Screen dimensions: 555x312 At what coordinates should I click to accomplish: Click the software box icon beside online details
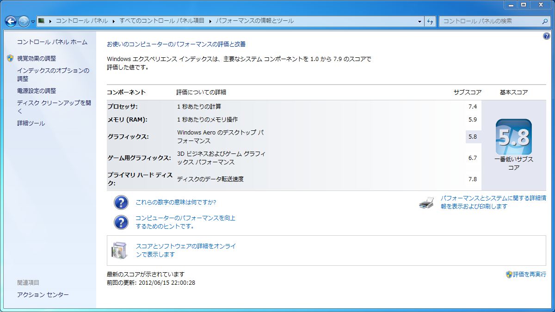(119, 250)
